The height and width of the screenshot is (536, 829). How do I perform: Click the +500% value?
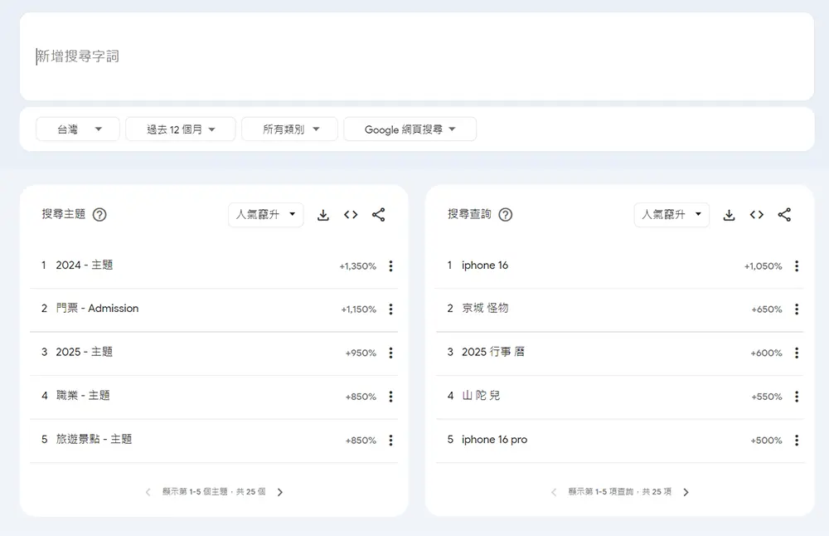[x=767, y=441]
